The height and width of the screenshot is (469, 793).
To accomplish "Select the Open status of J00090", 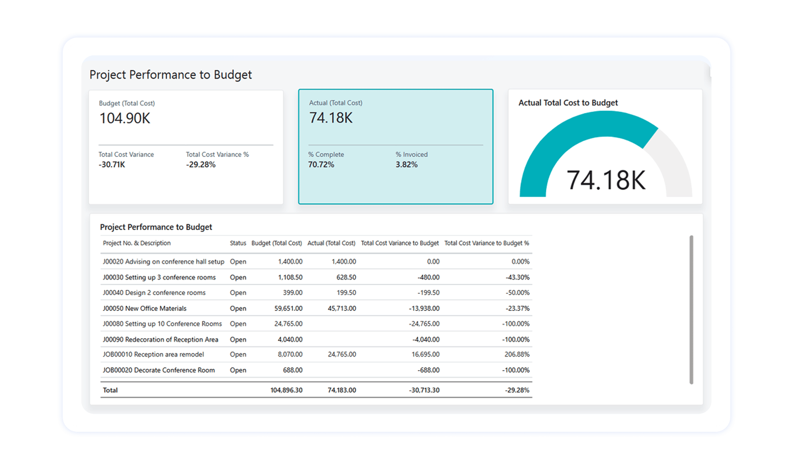I will tap(238, 339).
